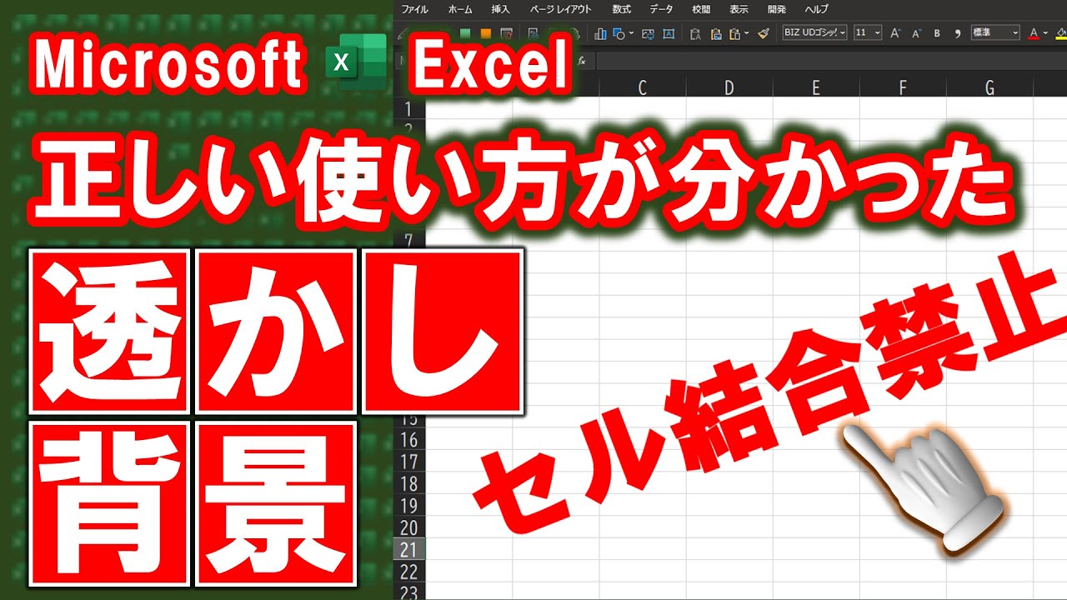Open the 表示 tab

pos(739,9)
